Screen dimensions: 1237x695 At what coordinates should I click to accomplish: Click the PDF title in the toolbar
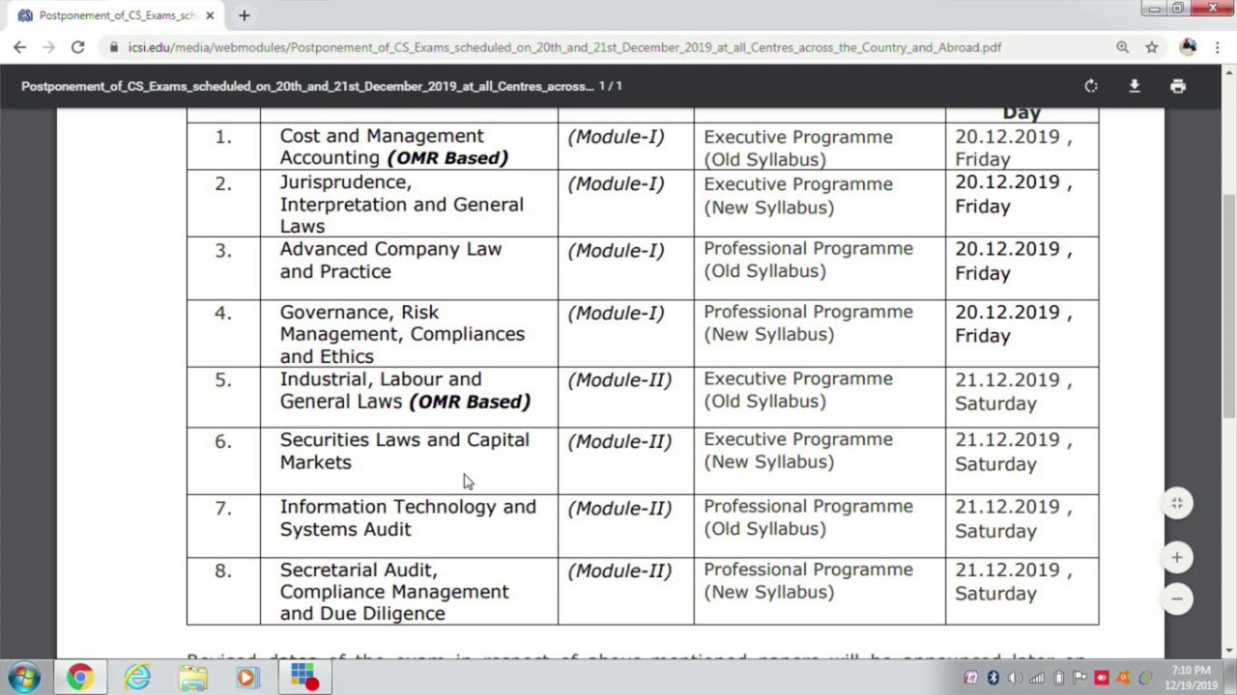307,86
